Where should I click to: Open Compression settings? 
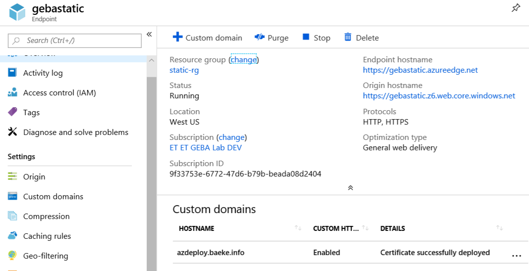(46, 217)
